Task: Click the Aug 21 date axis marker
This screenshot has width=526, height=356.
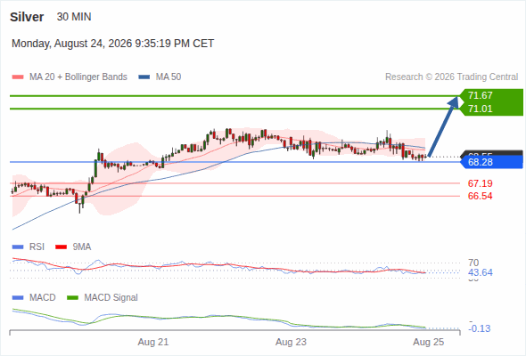Action: (x=153, y=342)
